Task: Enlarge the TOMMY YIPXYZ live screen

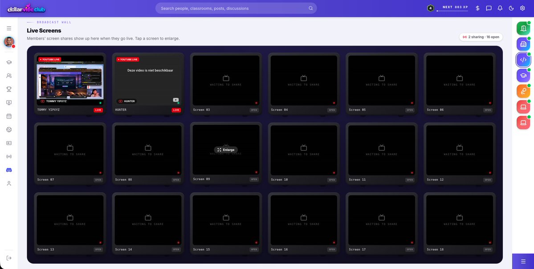Action: (70, 80)
